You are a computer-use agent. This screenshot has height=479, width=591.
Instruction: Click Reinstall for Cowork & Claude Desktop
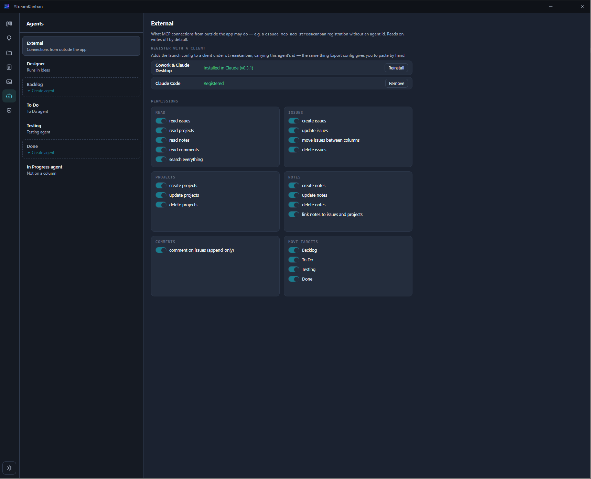pos(396,68)
